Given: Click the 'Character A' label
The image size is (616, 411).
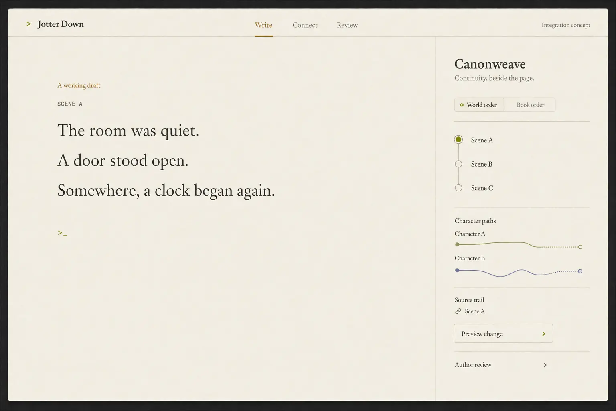Looking at the screenshot, I should tap(470, 234).
